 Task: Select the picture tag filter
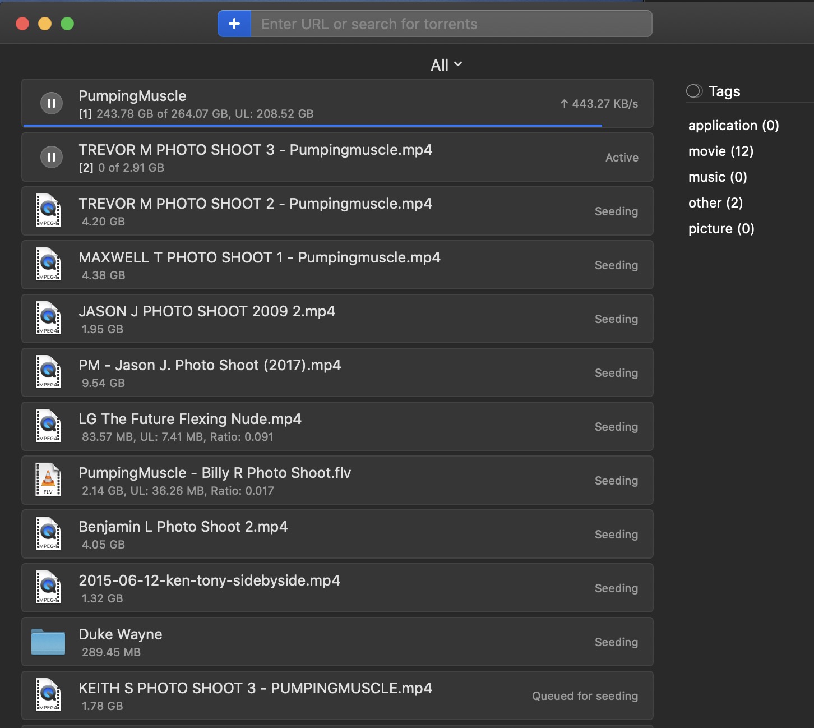[721, 228]
